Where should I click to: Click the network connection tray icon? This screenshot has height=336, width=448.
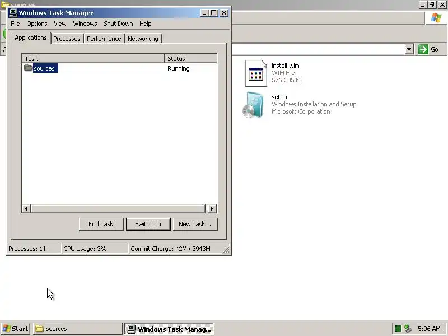coord(408,329)
